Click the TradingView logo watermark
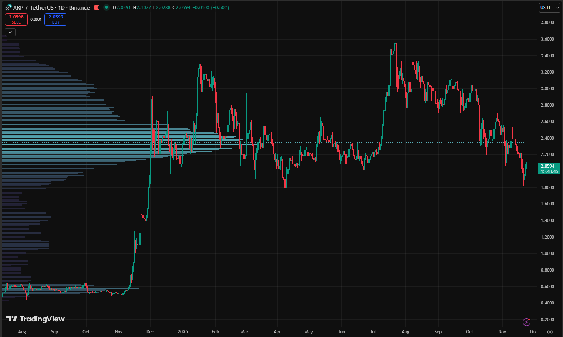The image size is (563, 337). click(36, 319)
